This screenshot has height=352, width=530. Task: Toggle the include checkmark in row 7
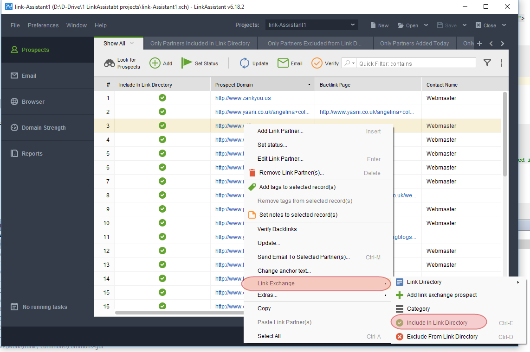pyautogui.click(x=162, y=181)
